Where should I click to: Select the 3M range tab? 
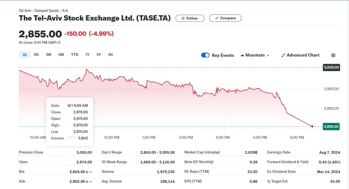(x=49, y=55)
